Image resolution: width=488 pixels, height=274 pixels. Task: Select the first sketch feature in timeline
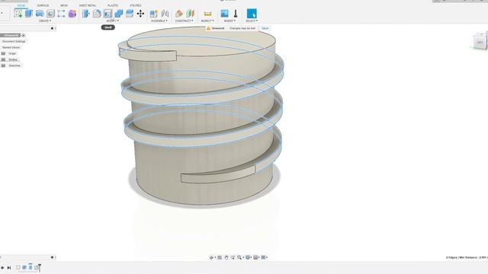tap(18, 267)
